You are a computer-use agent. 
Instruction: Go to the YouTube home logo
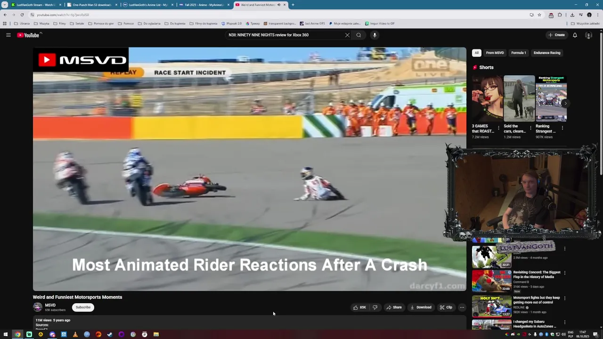coord(28,35)
